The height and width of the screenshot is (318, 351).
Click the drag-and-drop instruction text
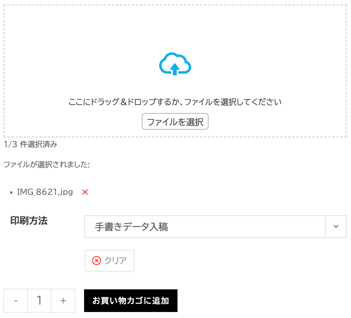pyautogui.click(x=175, y=102)
